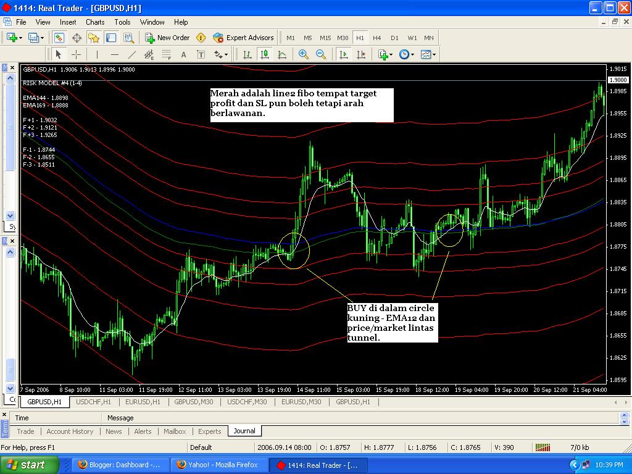Zoom in on the chart
Viewport: 632px width, 474px height.
coord(303,54)
